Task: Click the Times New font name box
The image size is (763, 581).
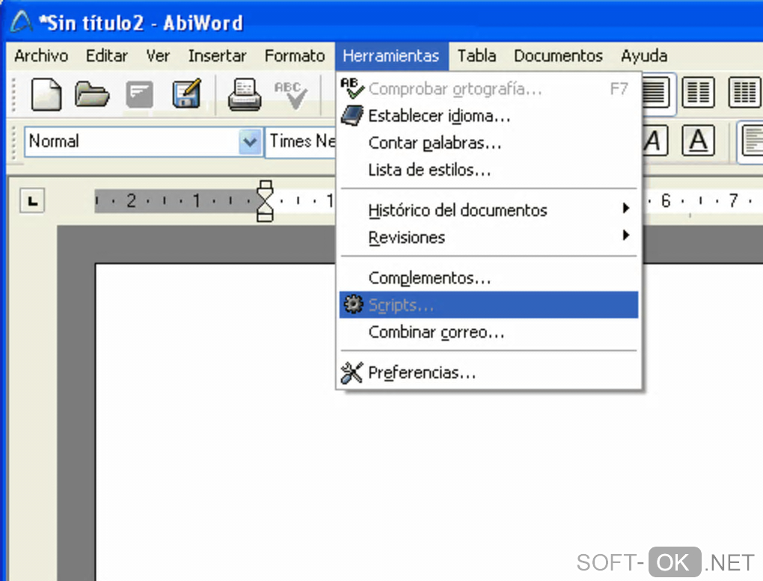Action: point(301,141)
